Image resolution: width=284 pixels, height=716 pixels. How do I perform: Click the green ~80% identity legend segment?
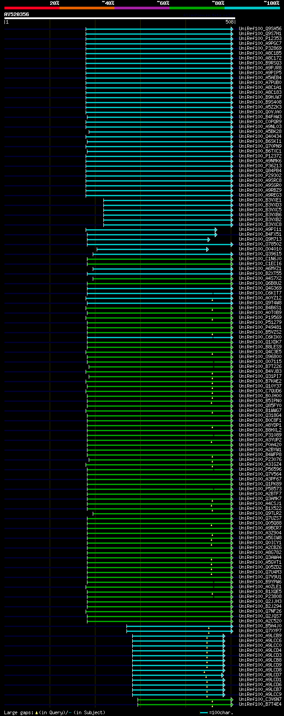197,8
